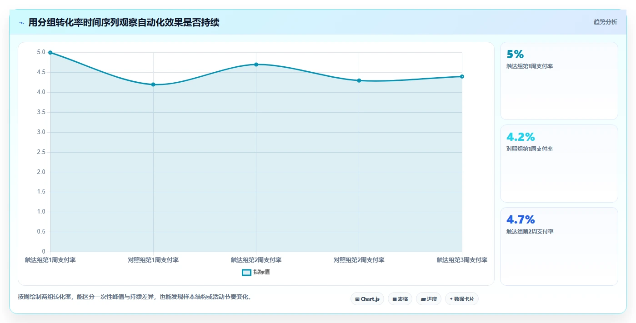This screenshot has width=636, height=323.
Task: Open the 4.7% 触达组第2周支付率 card
Action: 559,247
